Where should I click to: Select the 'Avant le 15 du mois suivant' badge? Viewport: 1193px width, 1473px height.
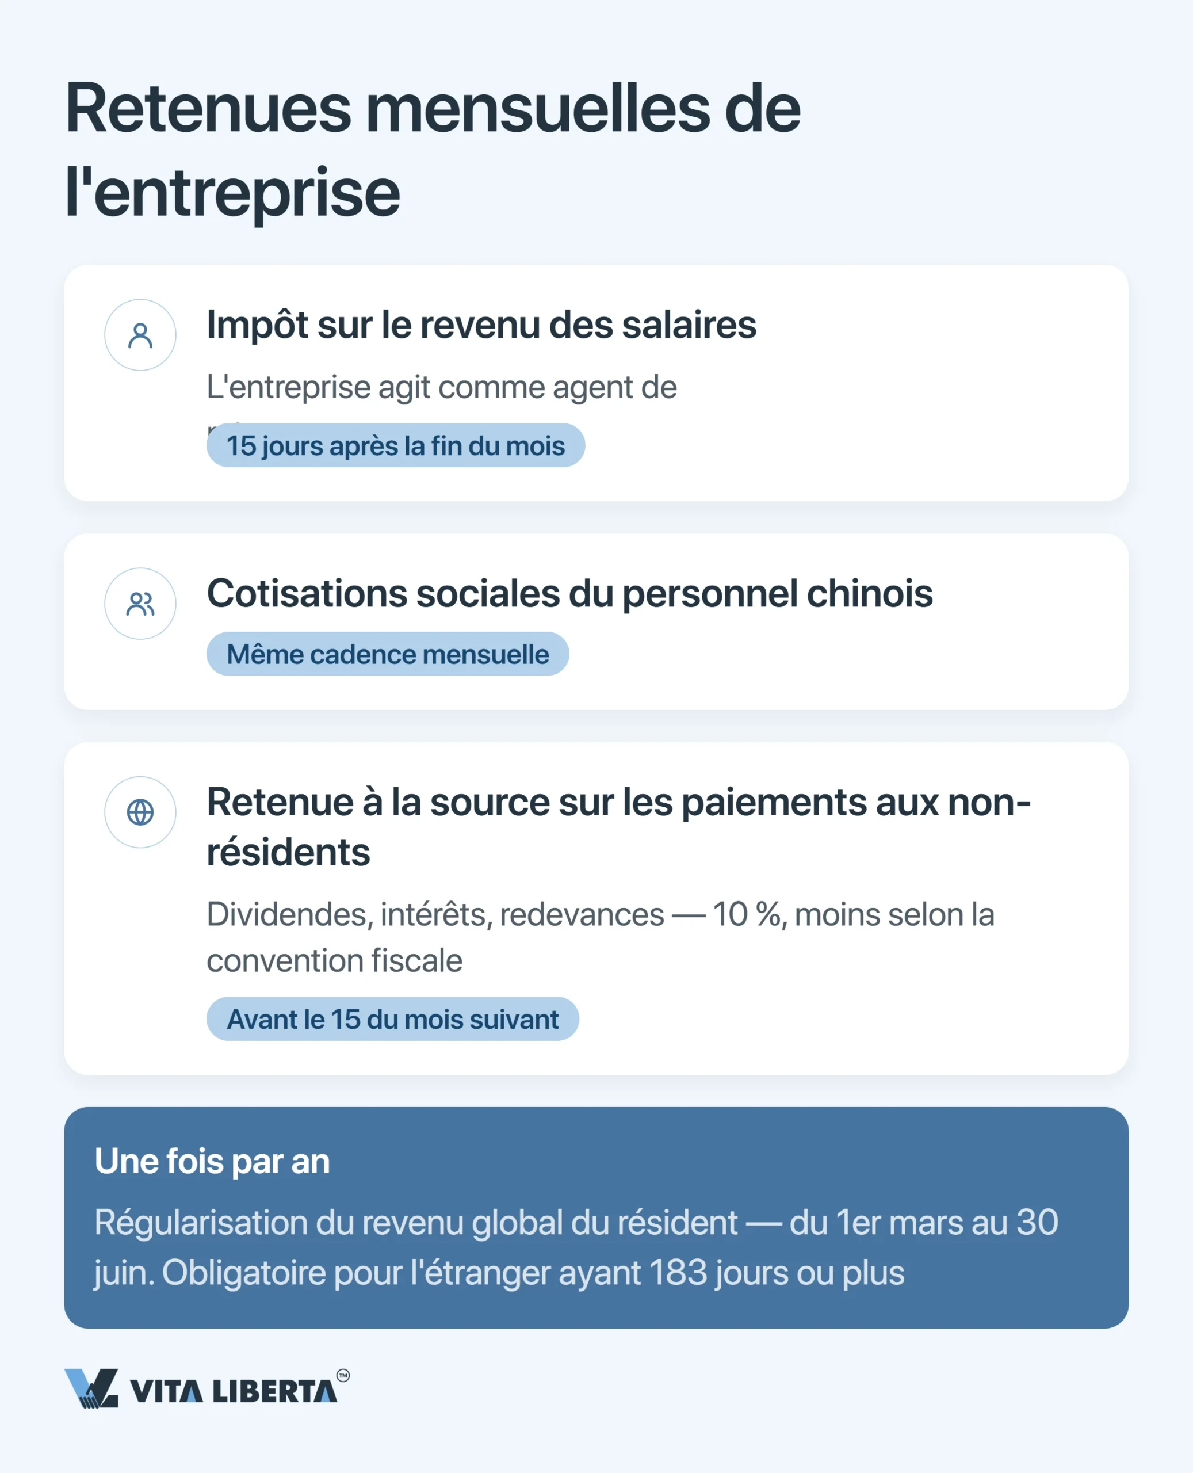(392, 1018)
